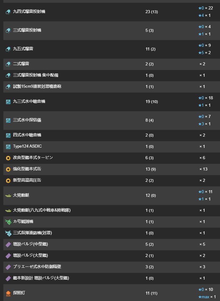Click the 23 (13) count for 九四式爆雷投射機
Image resolution: width=220 pixels, height=301 pixels.
click(x=152, y=12)
